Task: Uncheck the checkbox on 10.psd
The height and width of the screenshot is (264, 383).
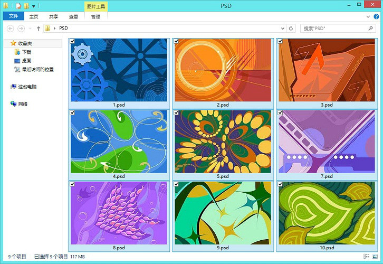Action: point(280,184)
